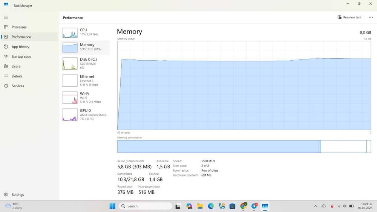
Task: Click the 8,0 GB total memory label
Action: coord(365,32)
